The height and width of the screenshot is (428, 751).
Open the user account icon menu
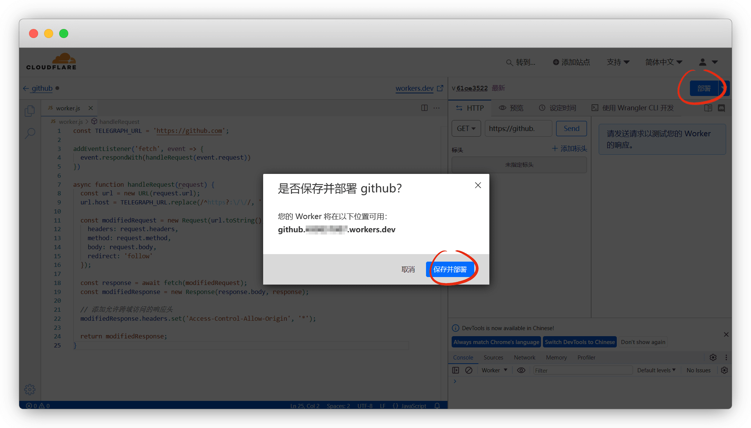tap(702, 62)
